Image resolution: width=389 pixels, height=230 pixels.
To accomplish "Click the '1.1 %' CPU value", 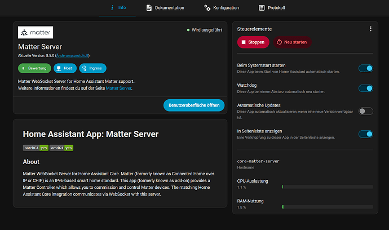I will [241, 187].
